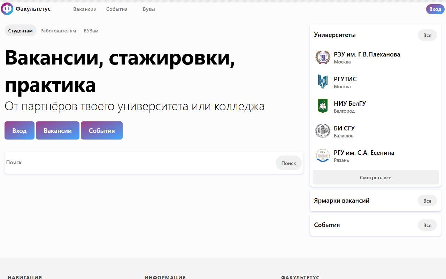Go to События in the top navigation
Screen dimensions: 446x279
(x=117, y=9)
